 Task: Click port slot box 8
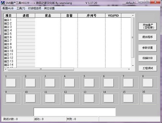click(x=148, y=83)
